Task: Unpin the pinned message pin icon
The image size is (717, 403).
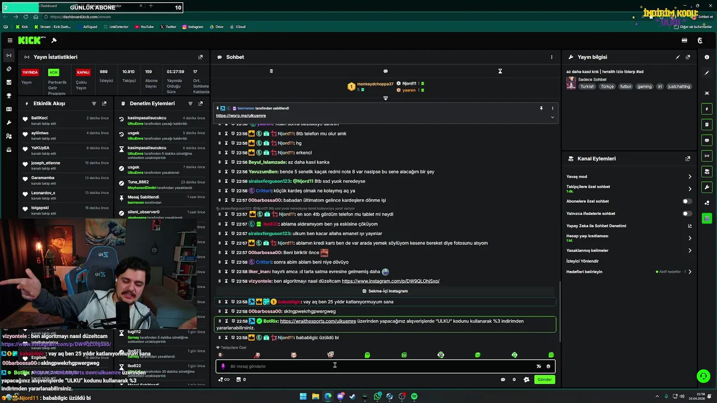Action: (541, 108)
